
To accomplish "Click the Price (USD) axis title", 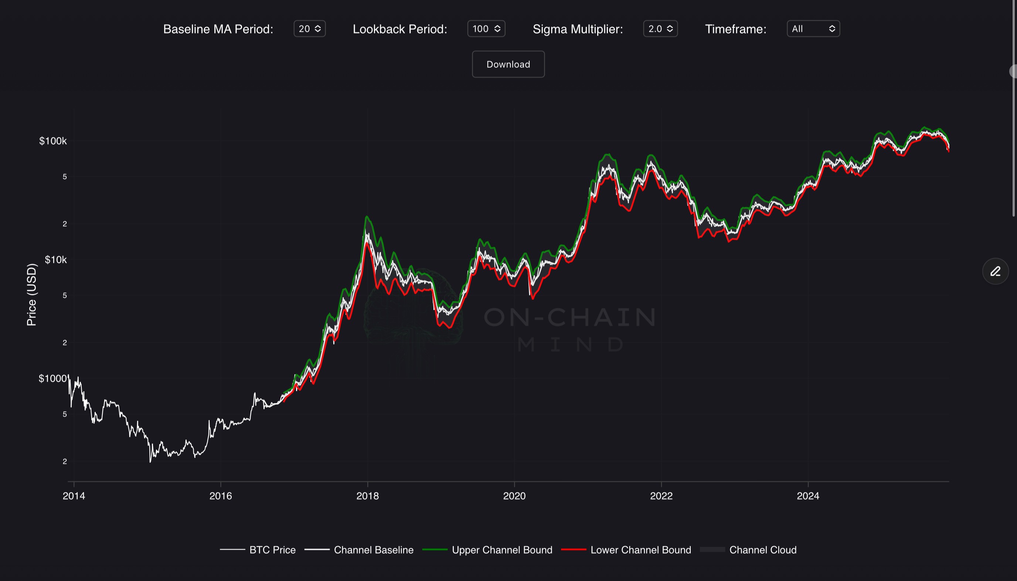I will point(31,295).
